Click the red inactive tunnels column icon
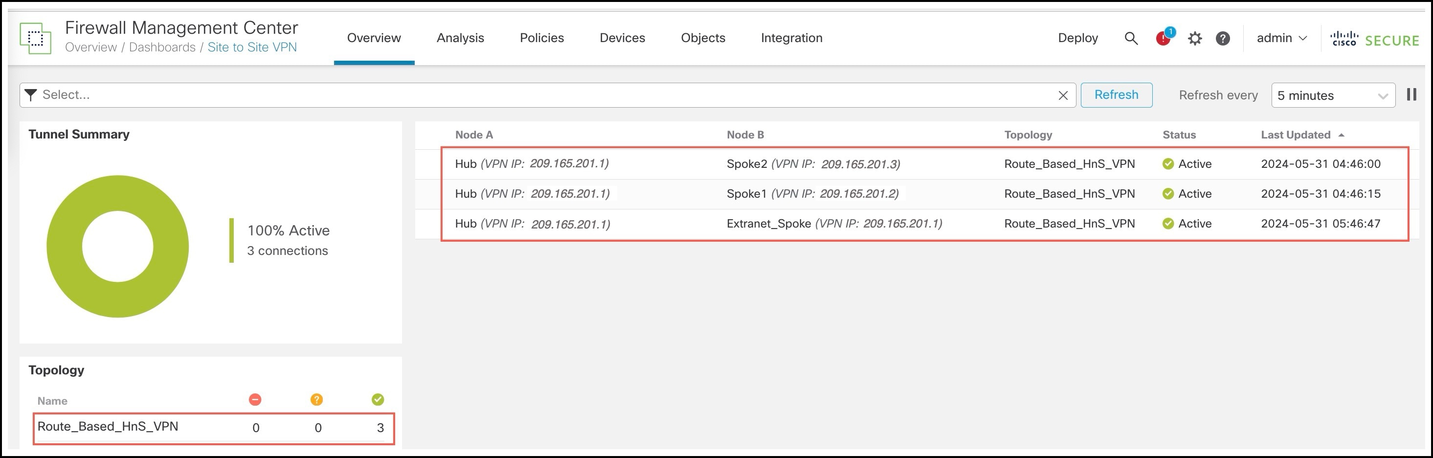This screenshot has width=1433, height=458. [255, 399]
